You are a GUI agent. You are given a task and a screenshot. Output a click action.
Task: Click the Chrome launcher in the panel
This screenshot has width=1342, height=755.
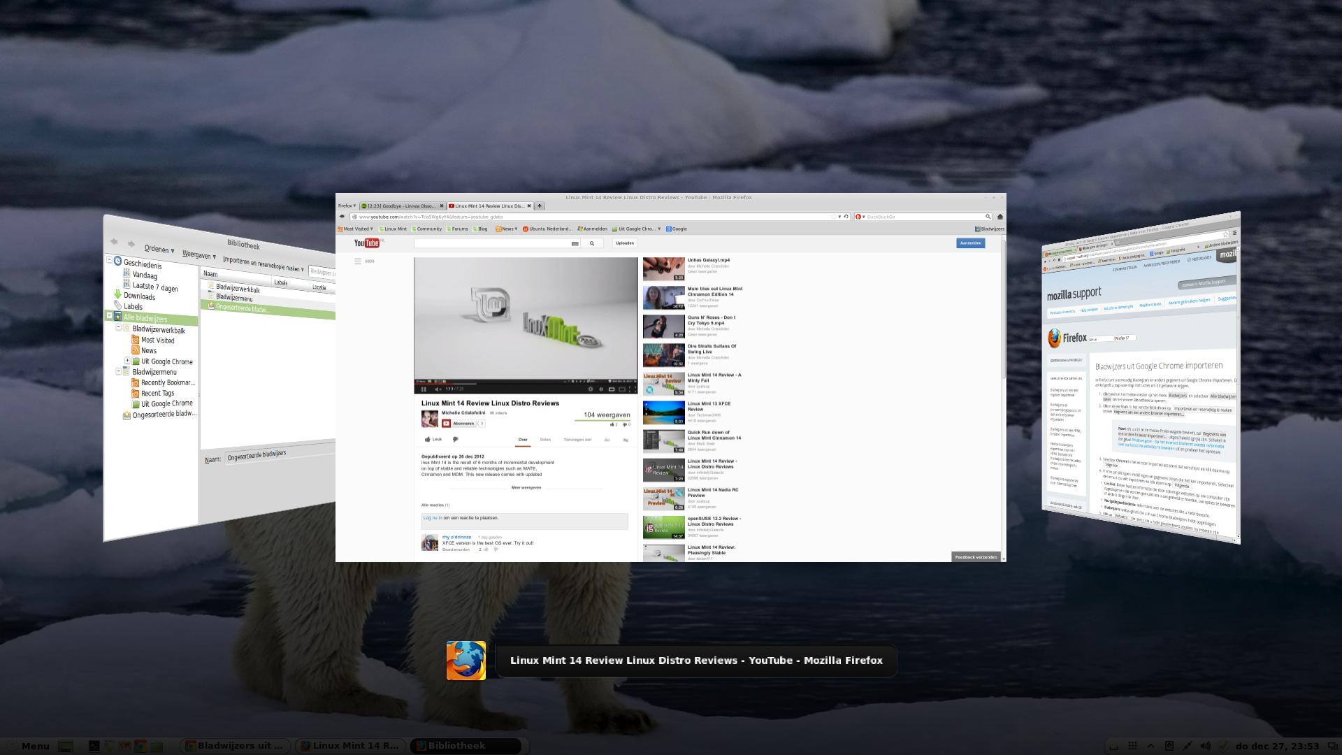click(x=140, y=746)
